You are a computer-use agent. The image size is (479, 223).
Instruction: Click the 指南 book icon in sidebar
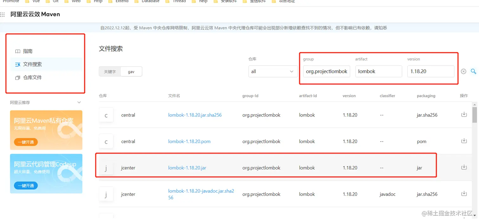tap(18, 51)
